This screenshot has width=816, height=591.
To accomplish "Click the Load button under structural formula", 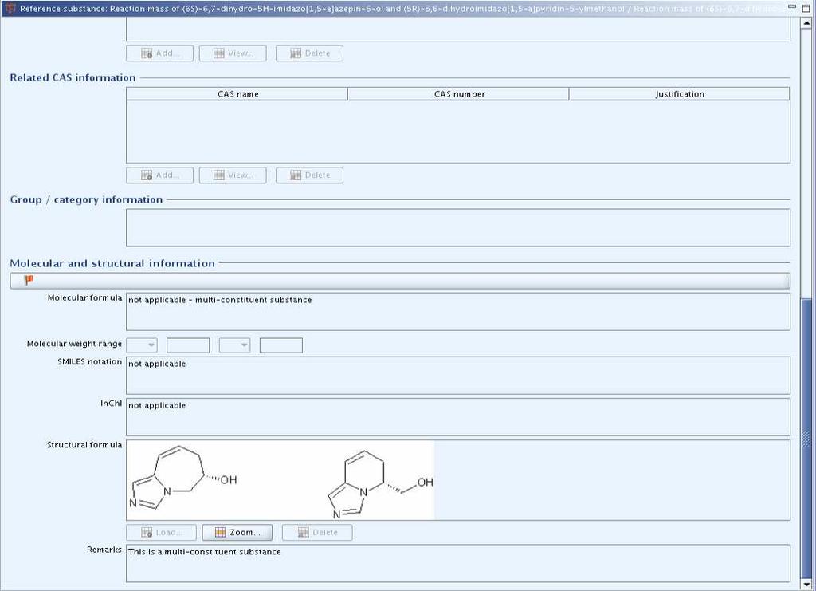I will click(x=161, y=532).
